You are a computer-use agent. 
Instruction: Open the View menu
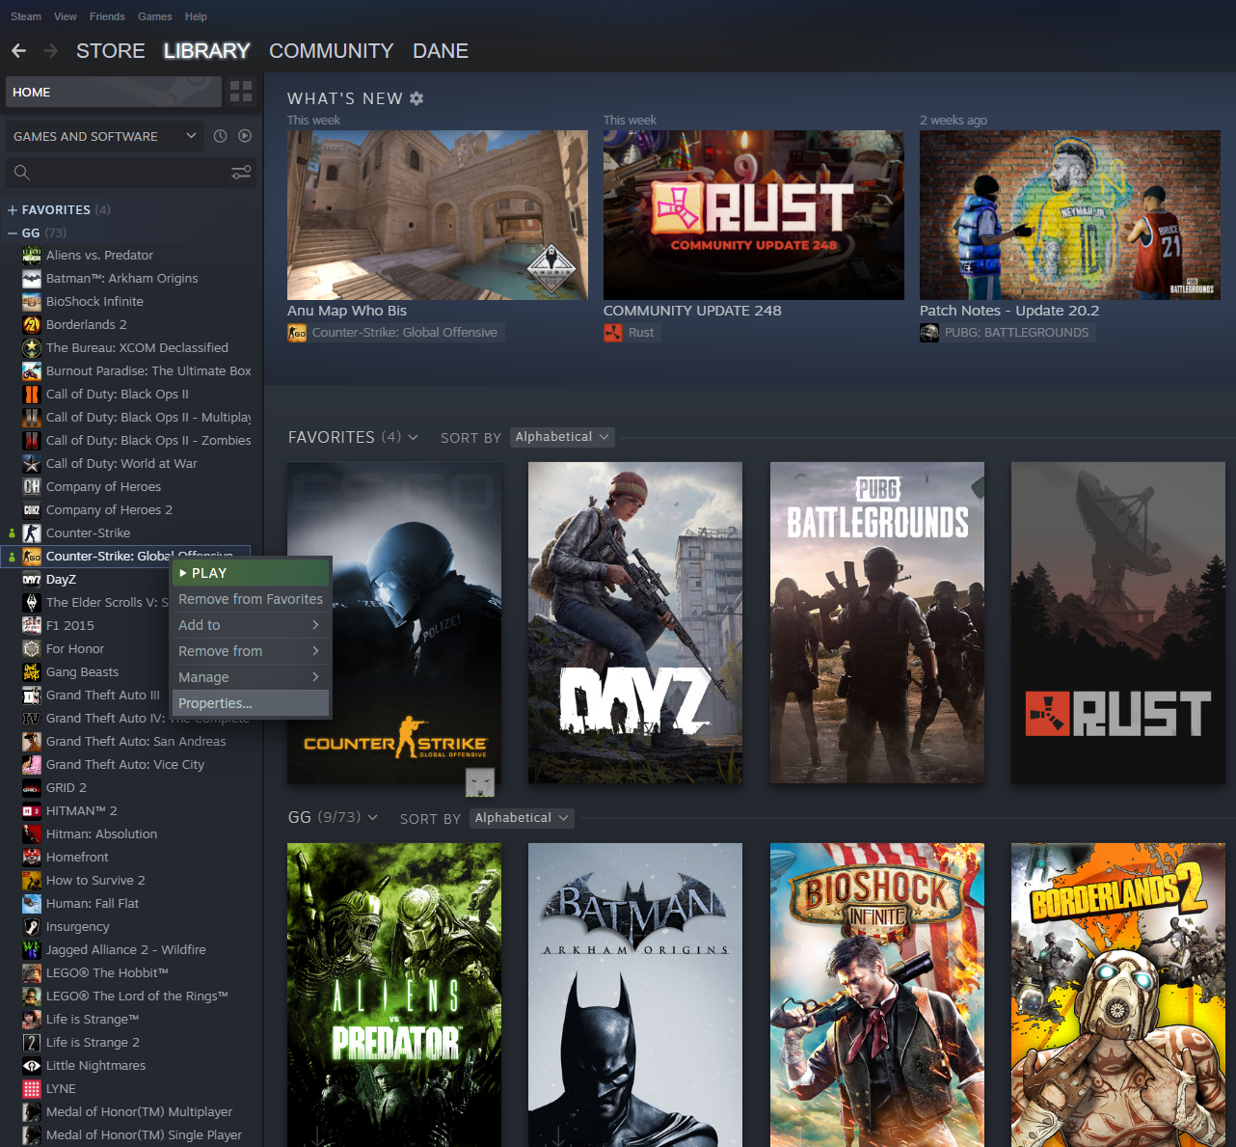(66, 16)
